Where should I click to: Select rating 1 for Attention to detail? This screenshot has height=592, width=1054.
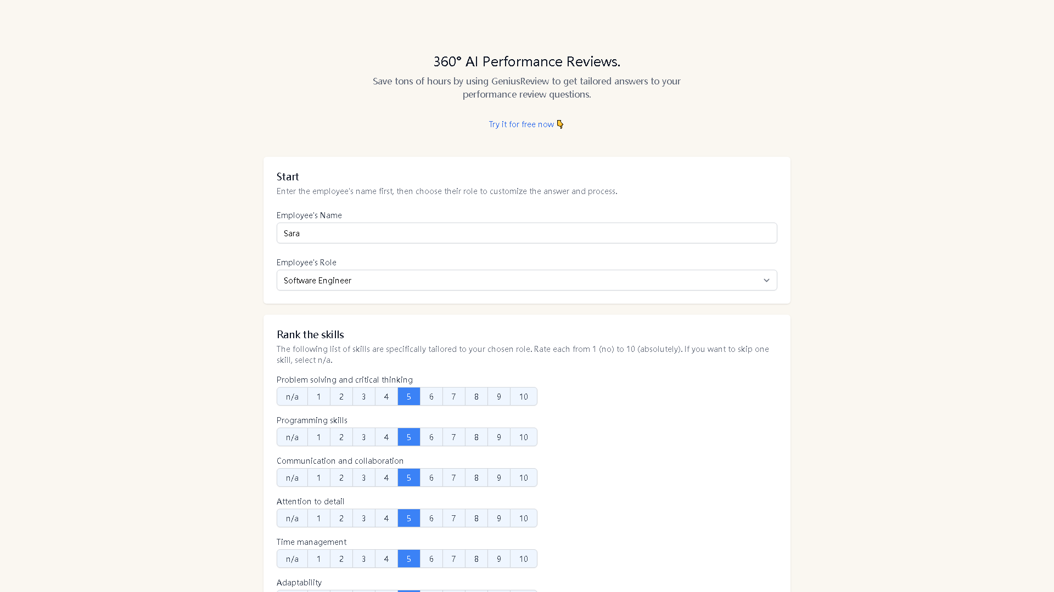(318, 518)
